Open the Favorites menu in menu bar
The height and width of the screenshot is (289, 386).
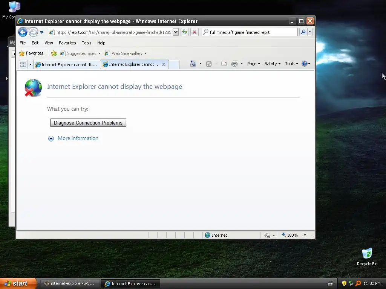point(67,43)
